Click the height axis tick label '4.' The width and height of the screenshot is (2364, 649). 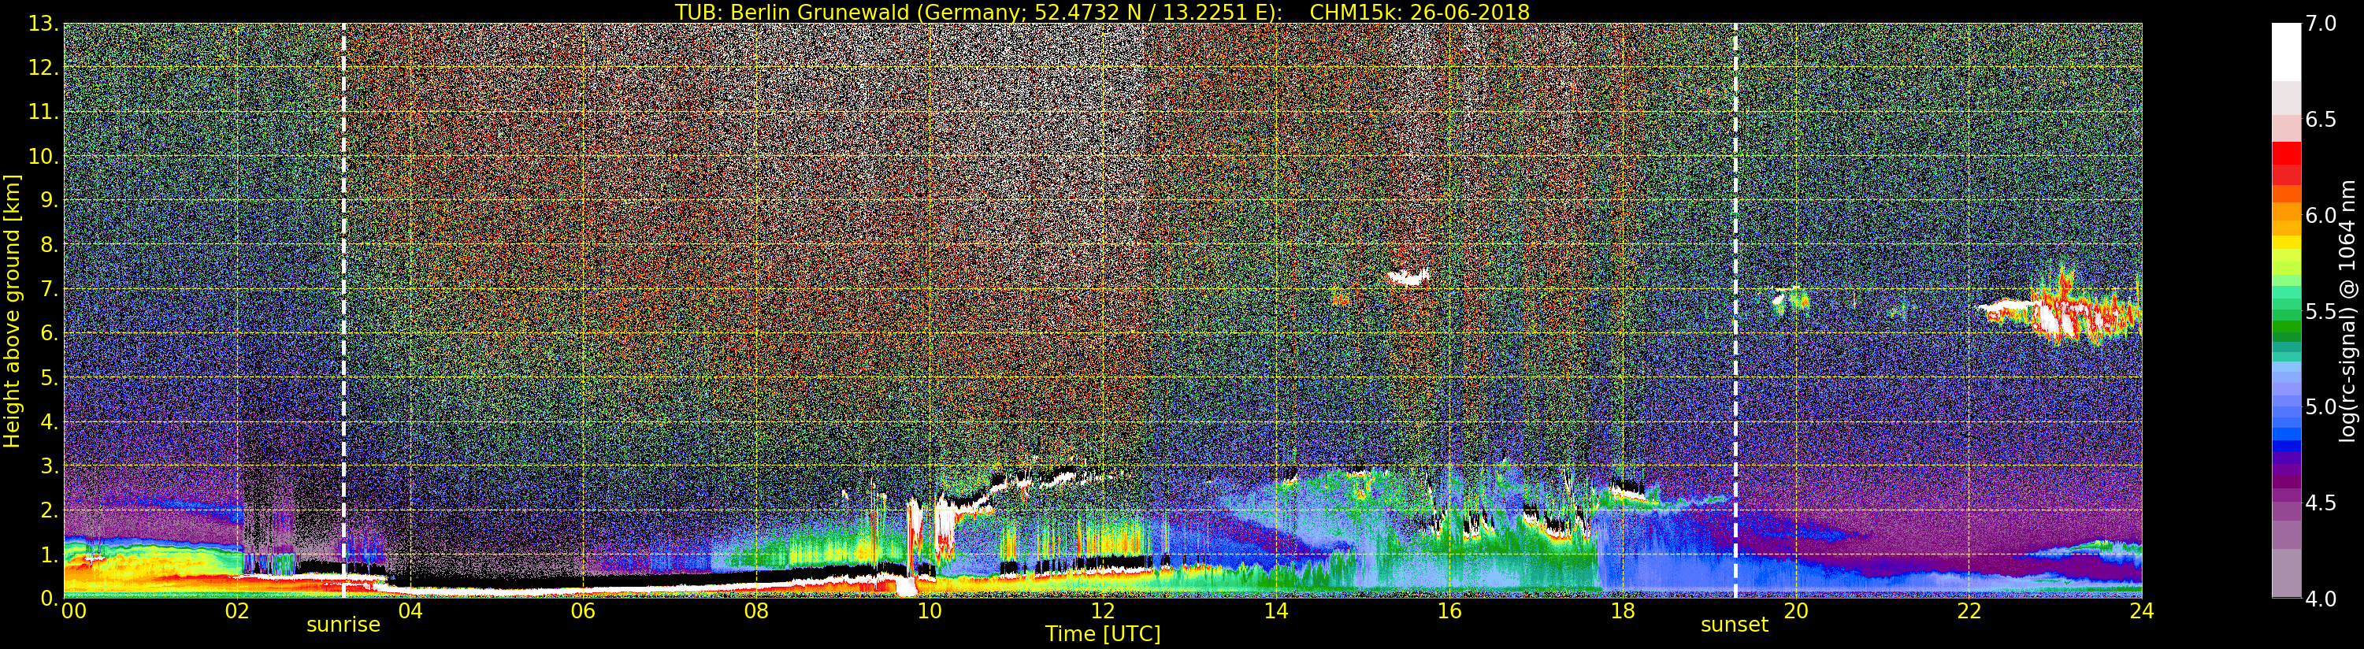48,421
